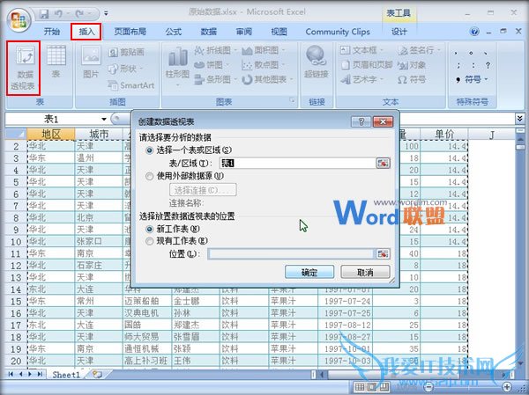Open the 设计 table tools tab

tap(399, 32)
